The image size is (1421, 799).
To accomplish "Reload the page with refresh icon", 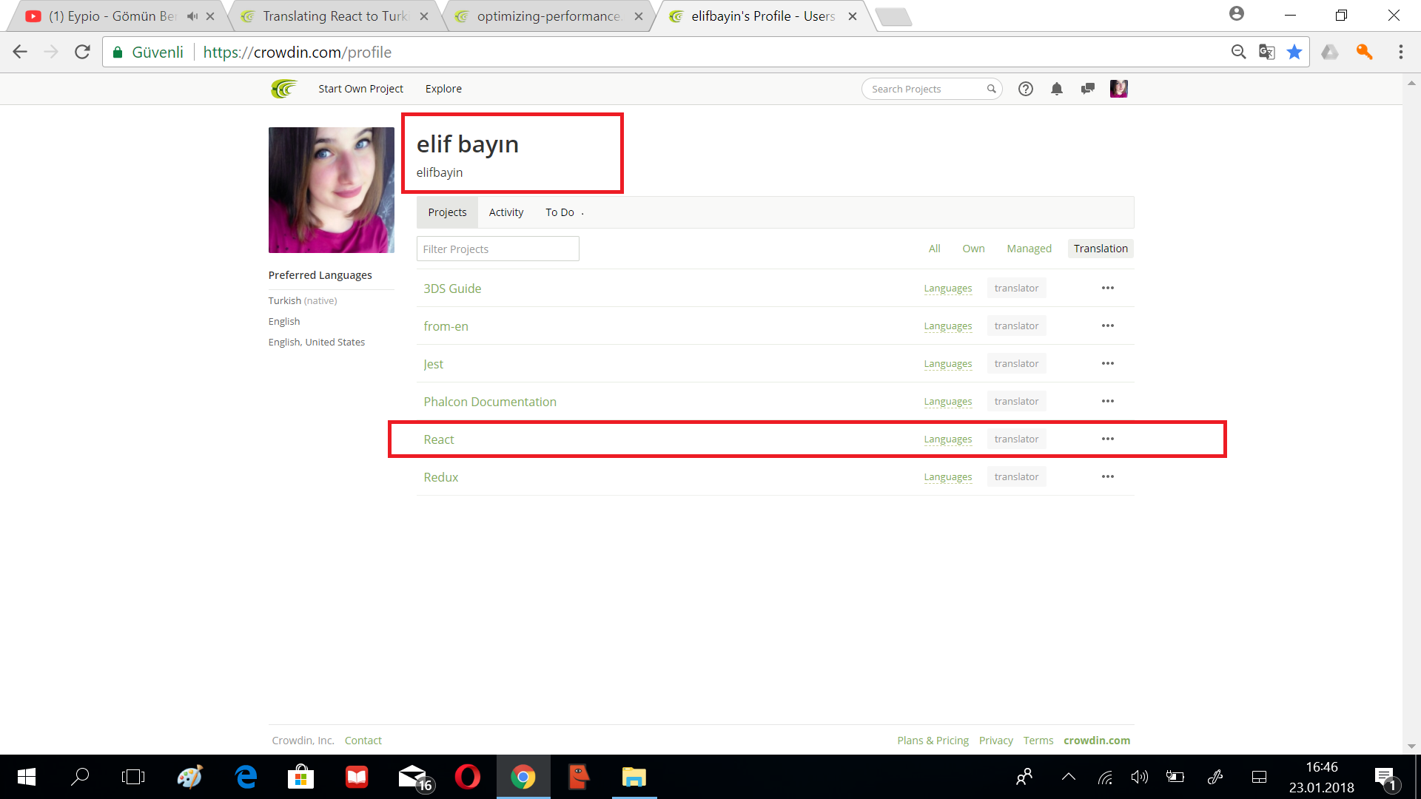I will pos(82,52).
